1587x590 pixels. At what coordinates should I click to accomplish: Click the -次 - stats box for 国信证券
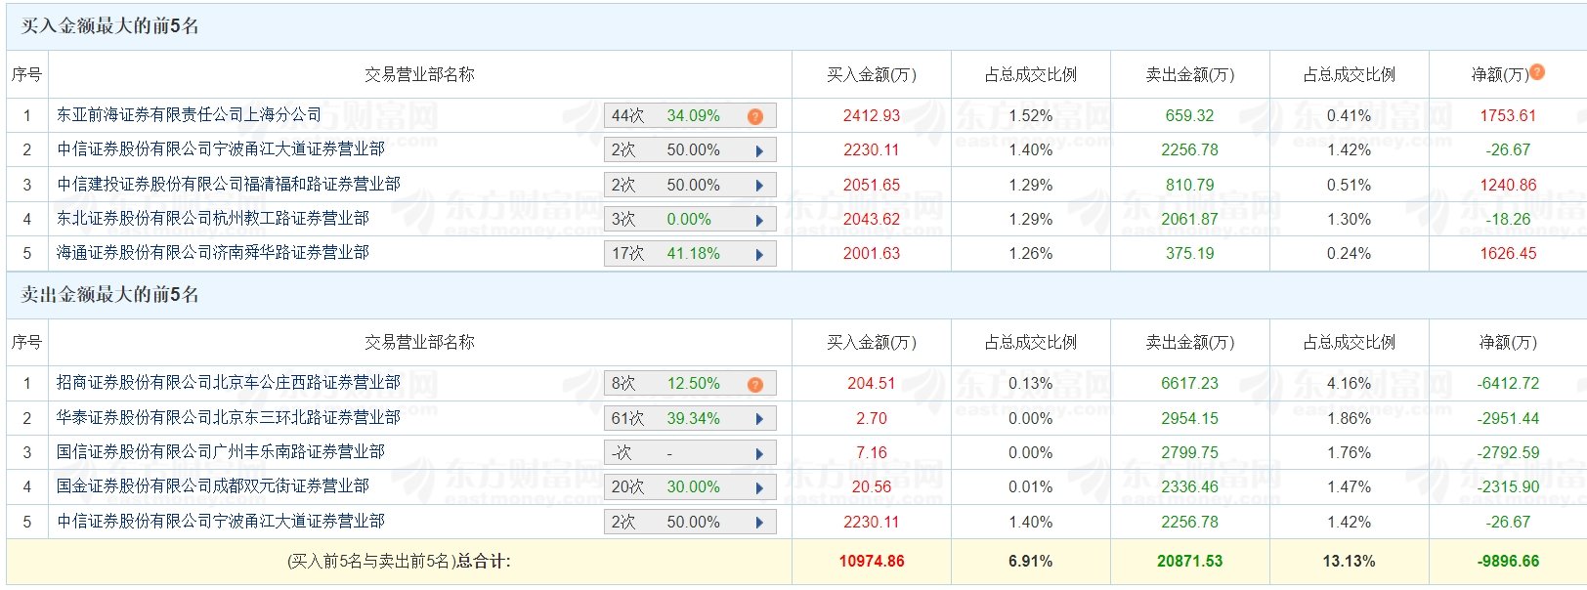coord(690,453)
